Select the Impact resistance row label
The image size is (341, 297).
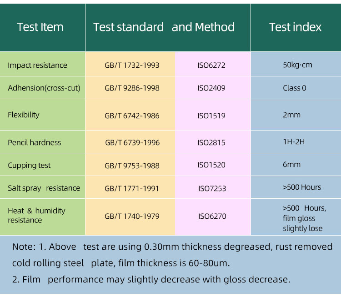(37, 65)
